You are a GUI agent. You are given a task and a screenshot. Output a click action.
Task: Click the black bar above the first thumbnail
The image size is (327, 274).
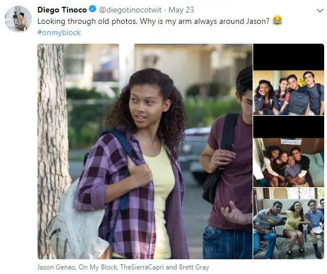click(288, 57)
